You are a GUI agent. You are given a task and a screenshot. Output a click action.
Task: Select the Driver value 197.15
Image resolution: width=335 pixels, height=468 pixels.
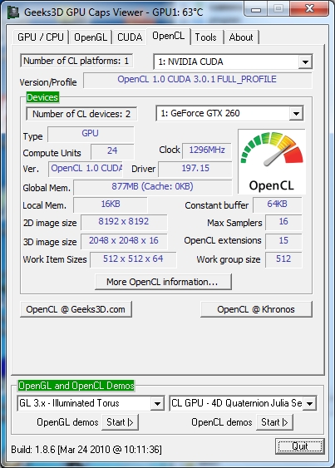click(195, 169)
